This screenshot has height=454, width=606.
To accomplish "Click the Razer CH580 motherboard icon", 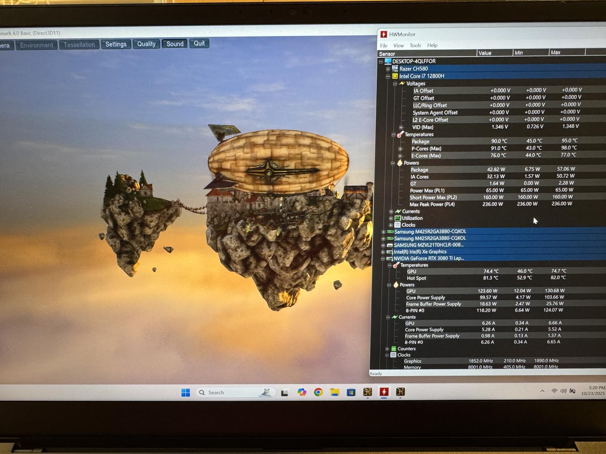I will pyautogui.click(x=395, y=69).
